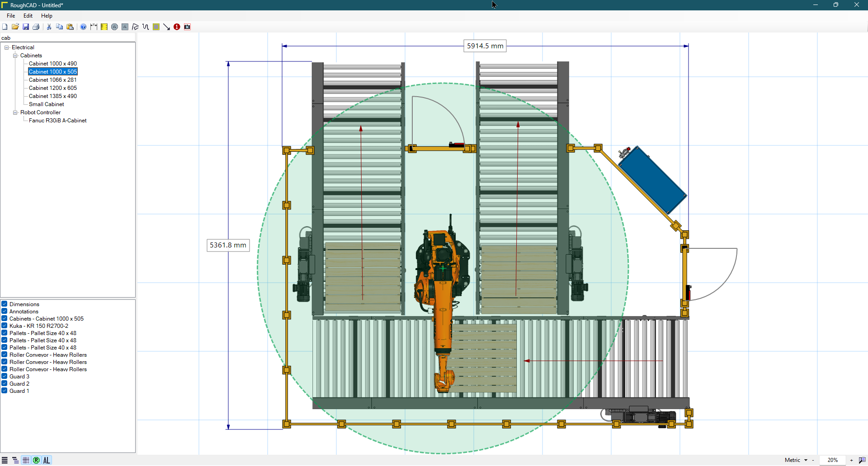Select Cabinet 1385 x 490 in tree

pyautogui.click(x=53, y=96)
